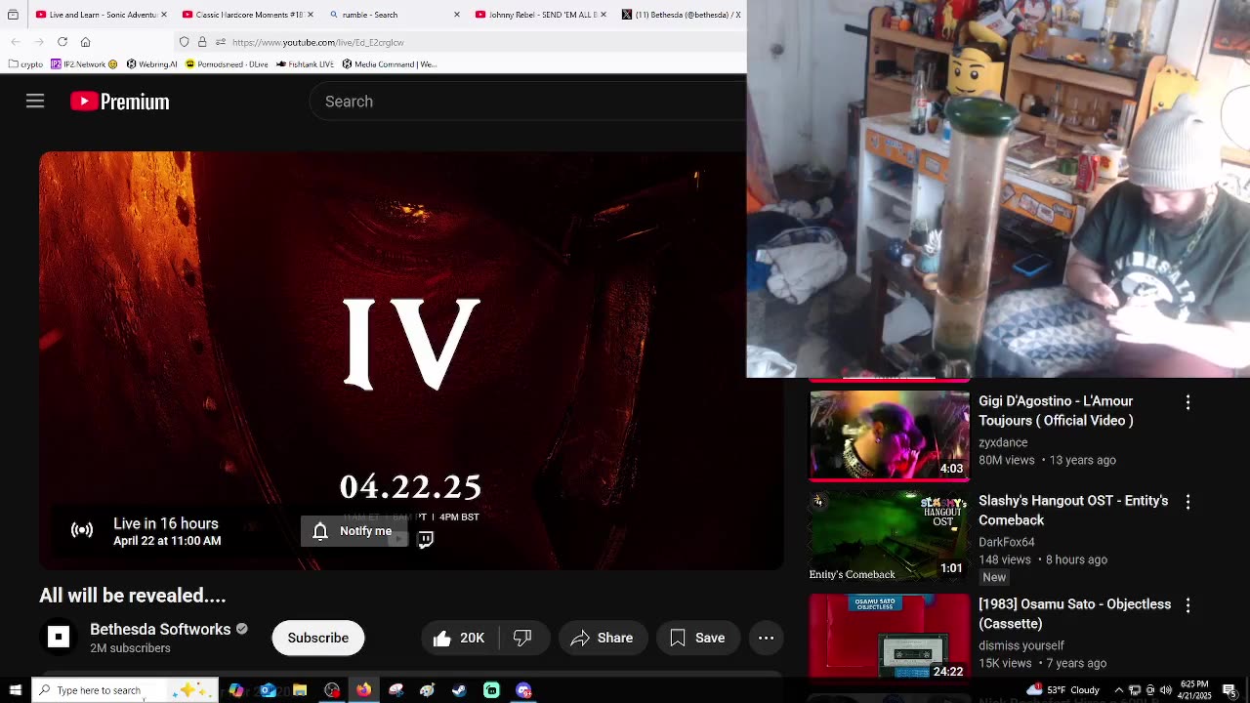
Task: Open the zyxdance channel link
Action: (1003, 442)
